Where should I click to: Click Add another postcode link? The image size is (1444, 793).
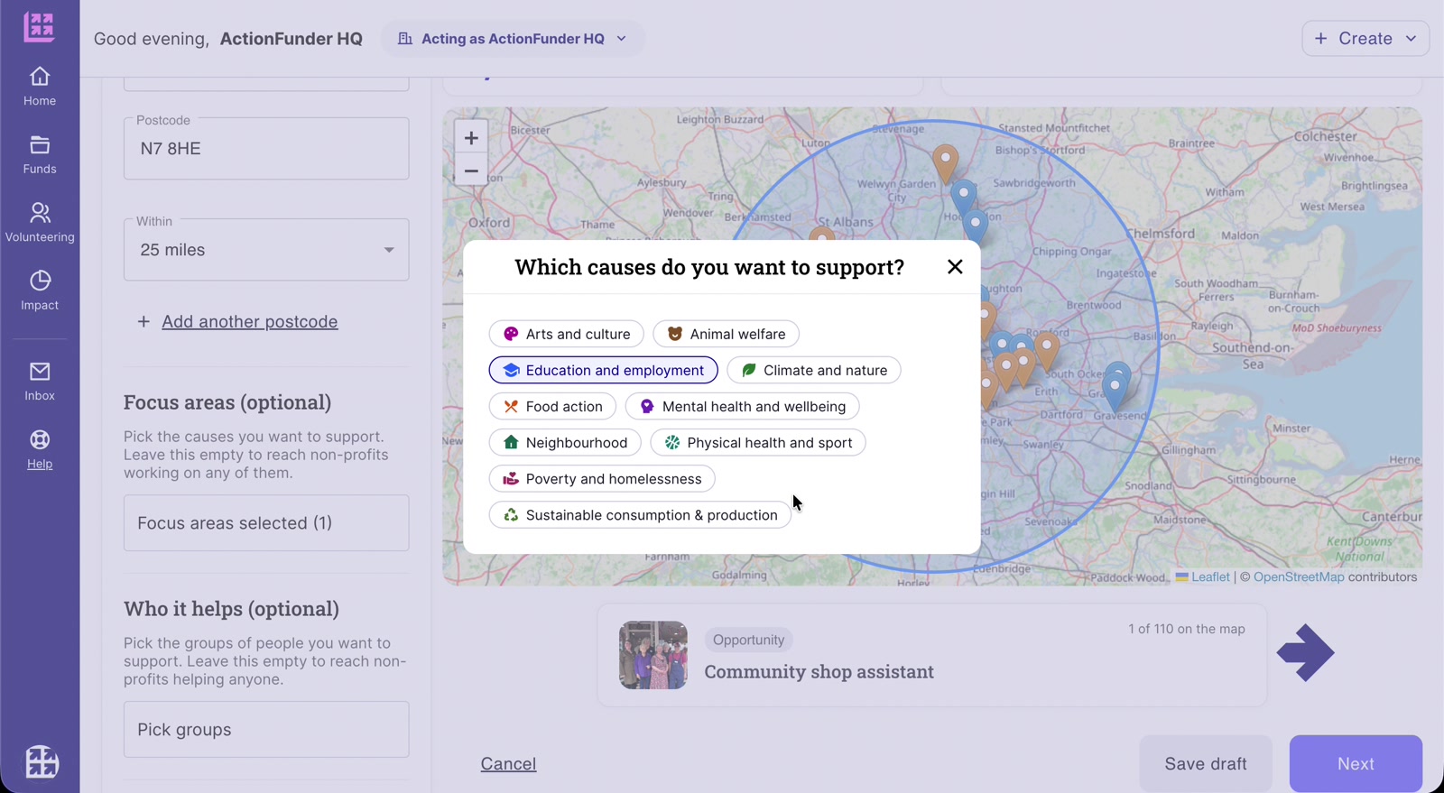[x=250, y=322]
